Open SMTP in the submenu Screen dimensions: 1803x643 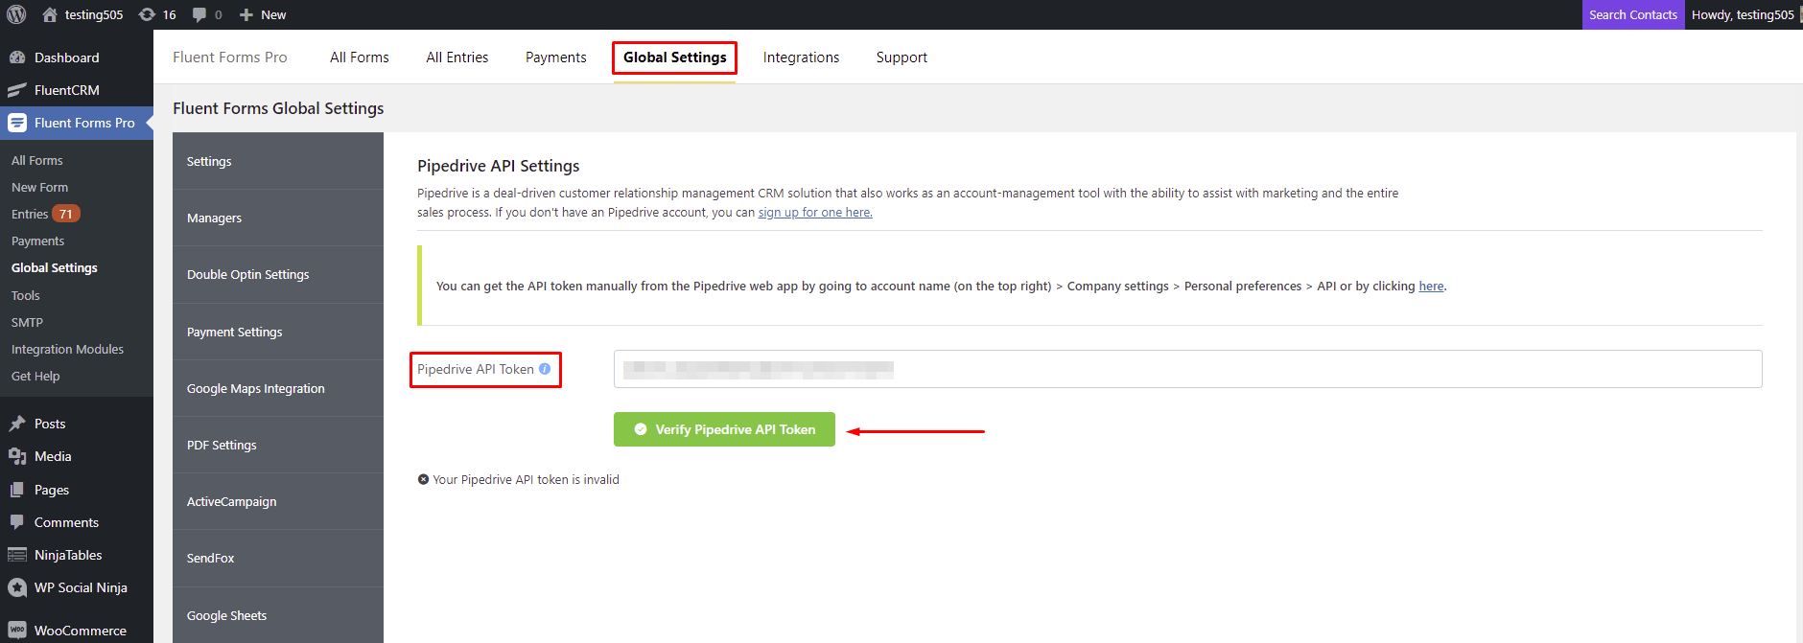pyautogui.click(x=27, y=322)
